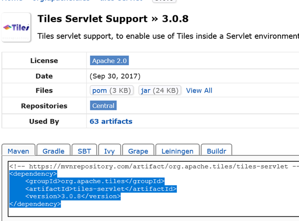Open the 63 artifacts link

(x=111, y=121)
